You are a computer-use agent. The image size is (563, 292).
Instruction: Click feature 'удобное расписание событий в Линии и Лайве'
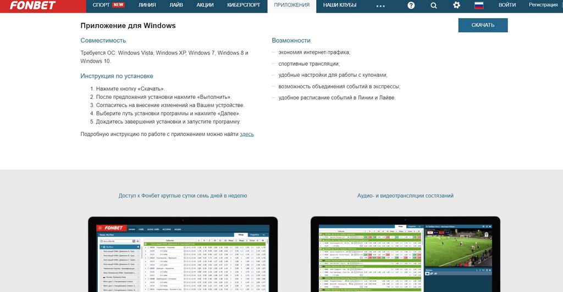(x=337, y=98)
